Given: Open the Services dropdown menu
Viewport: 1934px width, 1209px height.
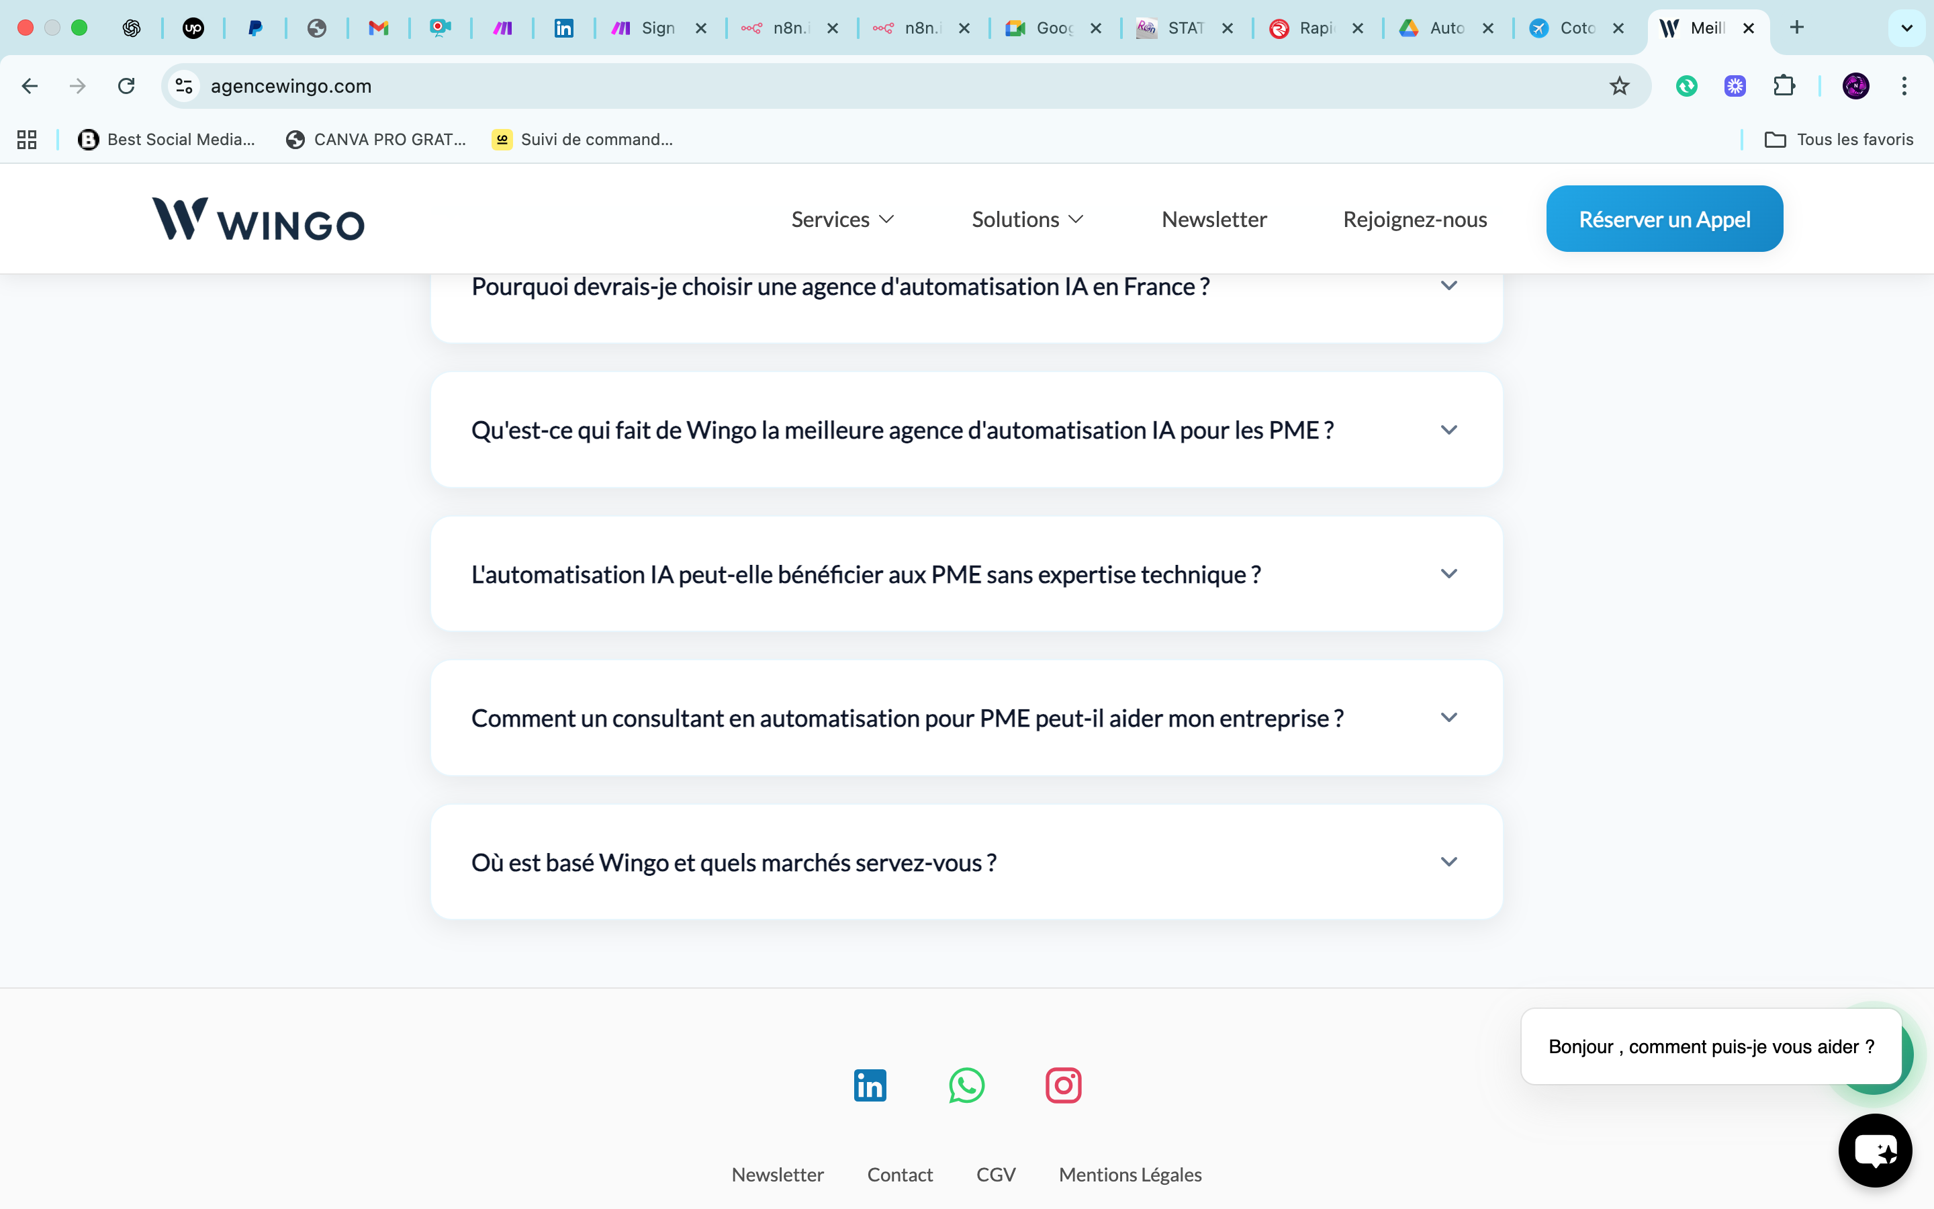Looking at the screenshot, I should click(x=841, y=219).
